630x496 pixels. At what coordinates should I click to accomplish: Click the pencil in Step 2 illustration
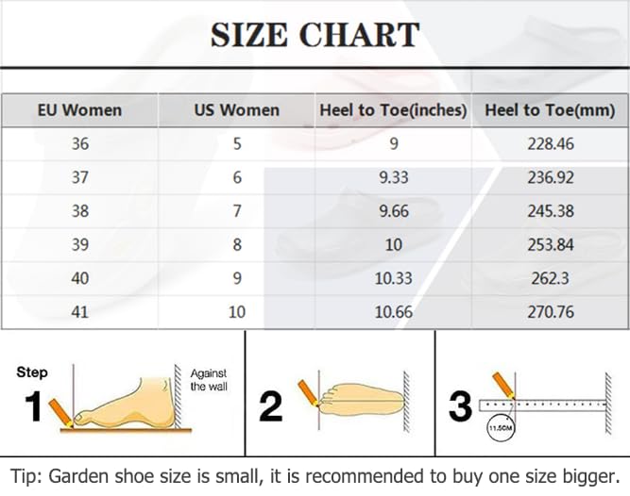pyautogui.click(x=309, y=393)
